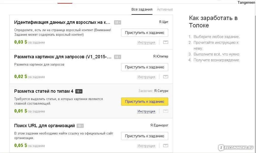
Task: Open Инструкция for the Я.Юпитер task
Action: 146,77
